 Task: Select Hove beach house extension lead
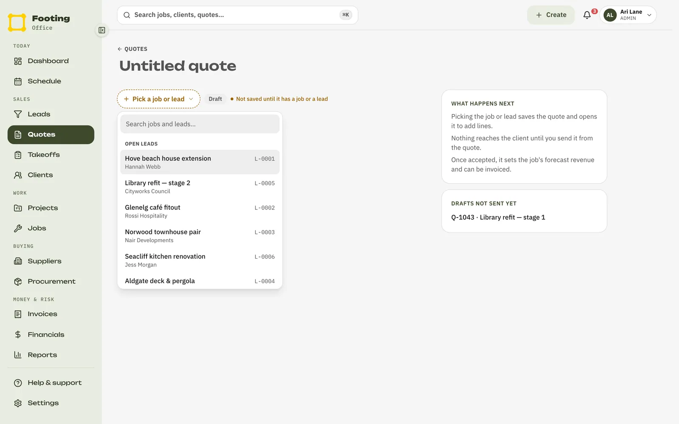pos(200,162)
